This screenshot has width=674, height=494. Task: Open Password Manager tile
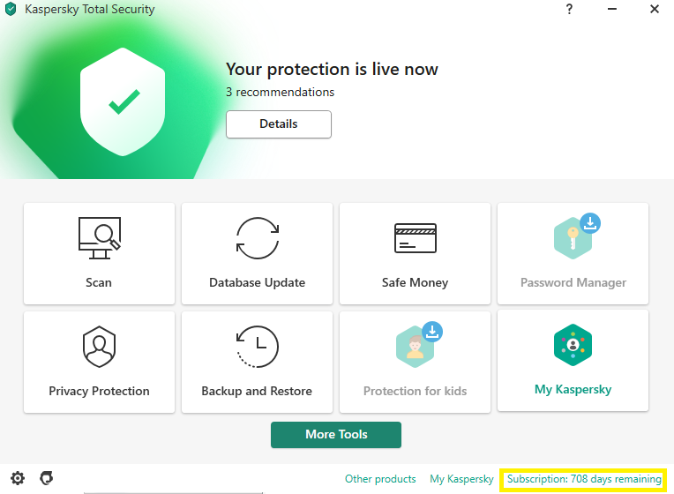click(573, 254)
